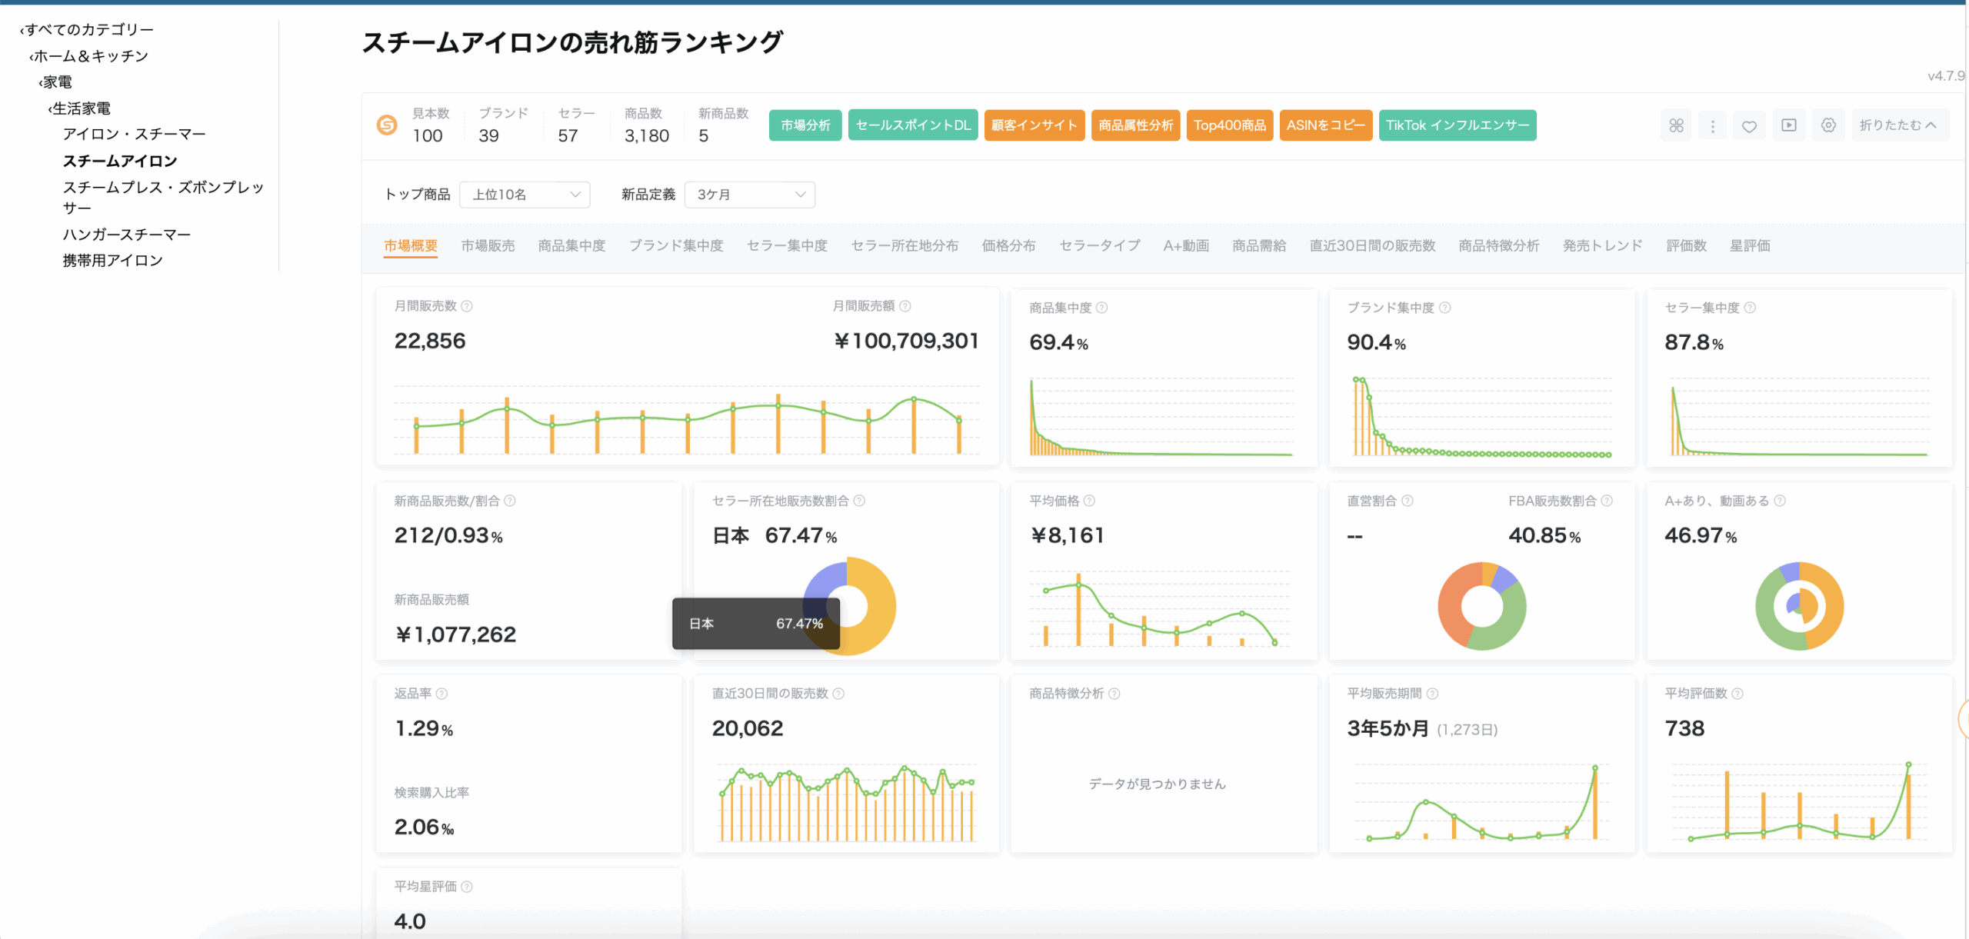Click the ASINをコピー button
The height and width of the screenshot is (939, 1969).
point(1325,125)
